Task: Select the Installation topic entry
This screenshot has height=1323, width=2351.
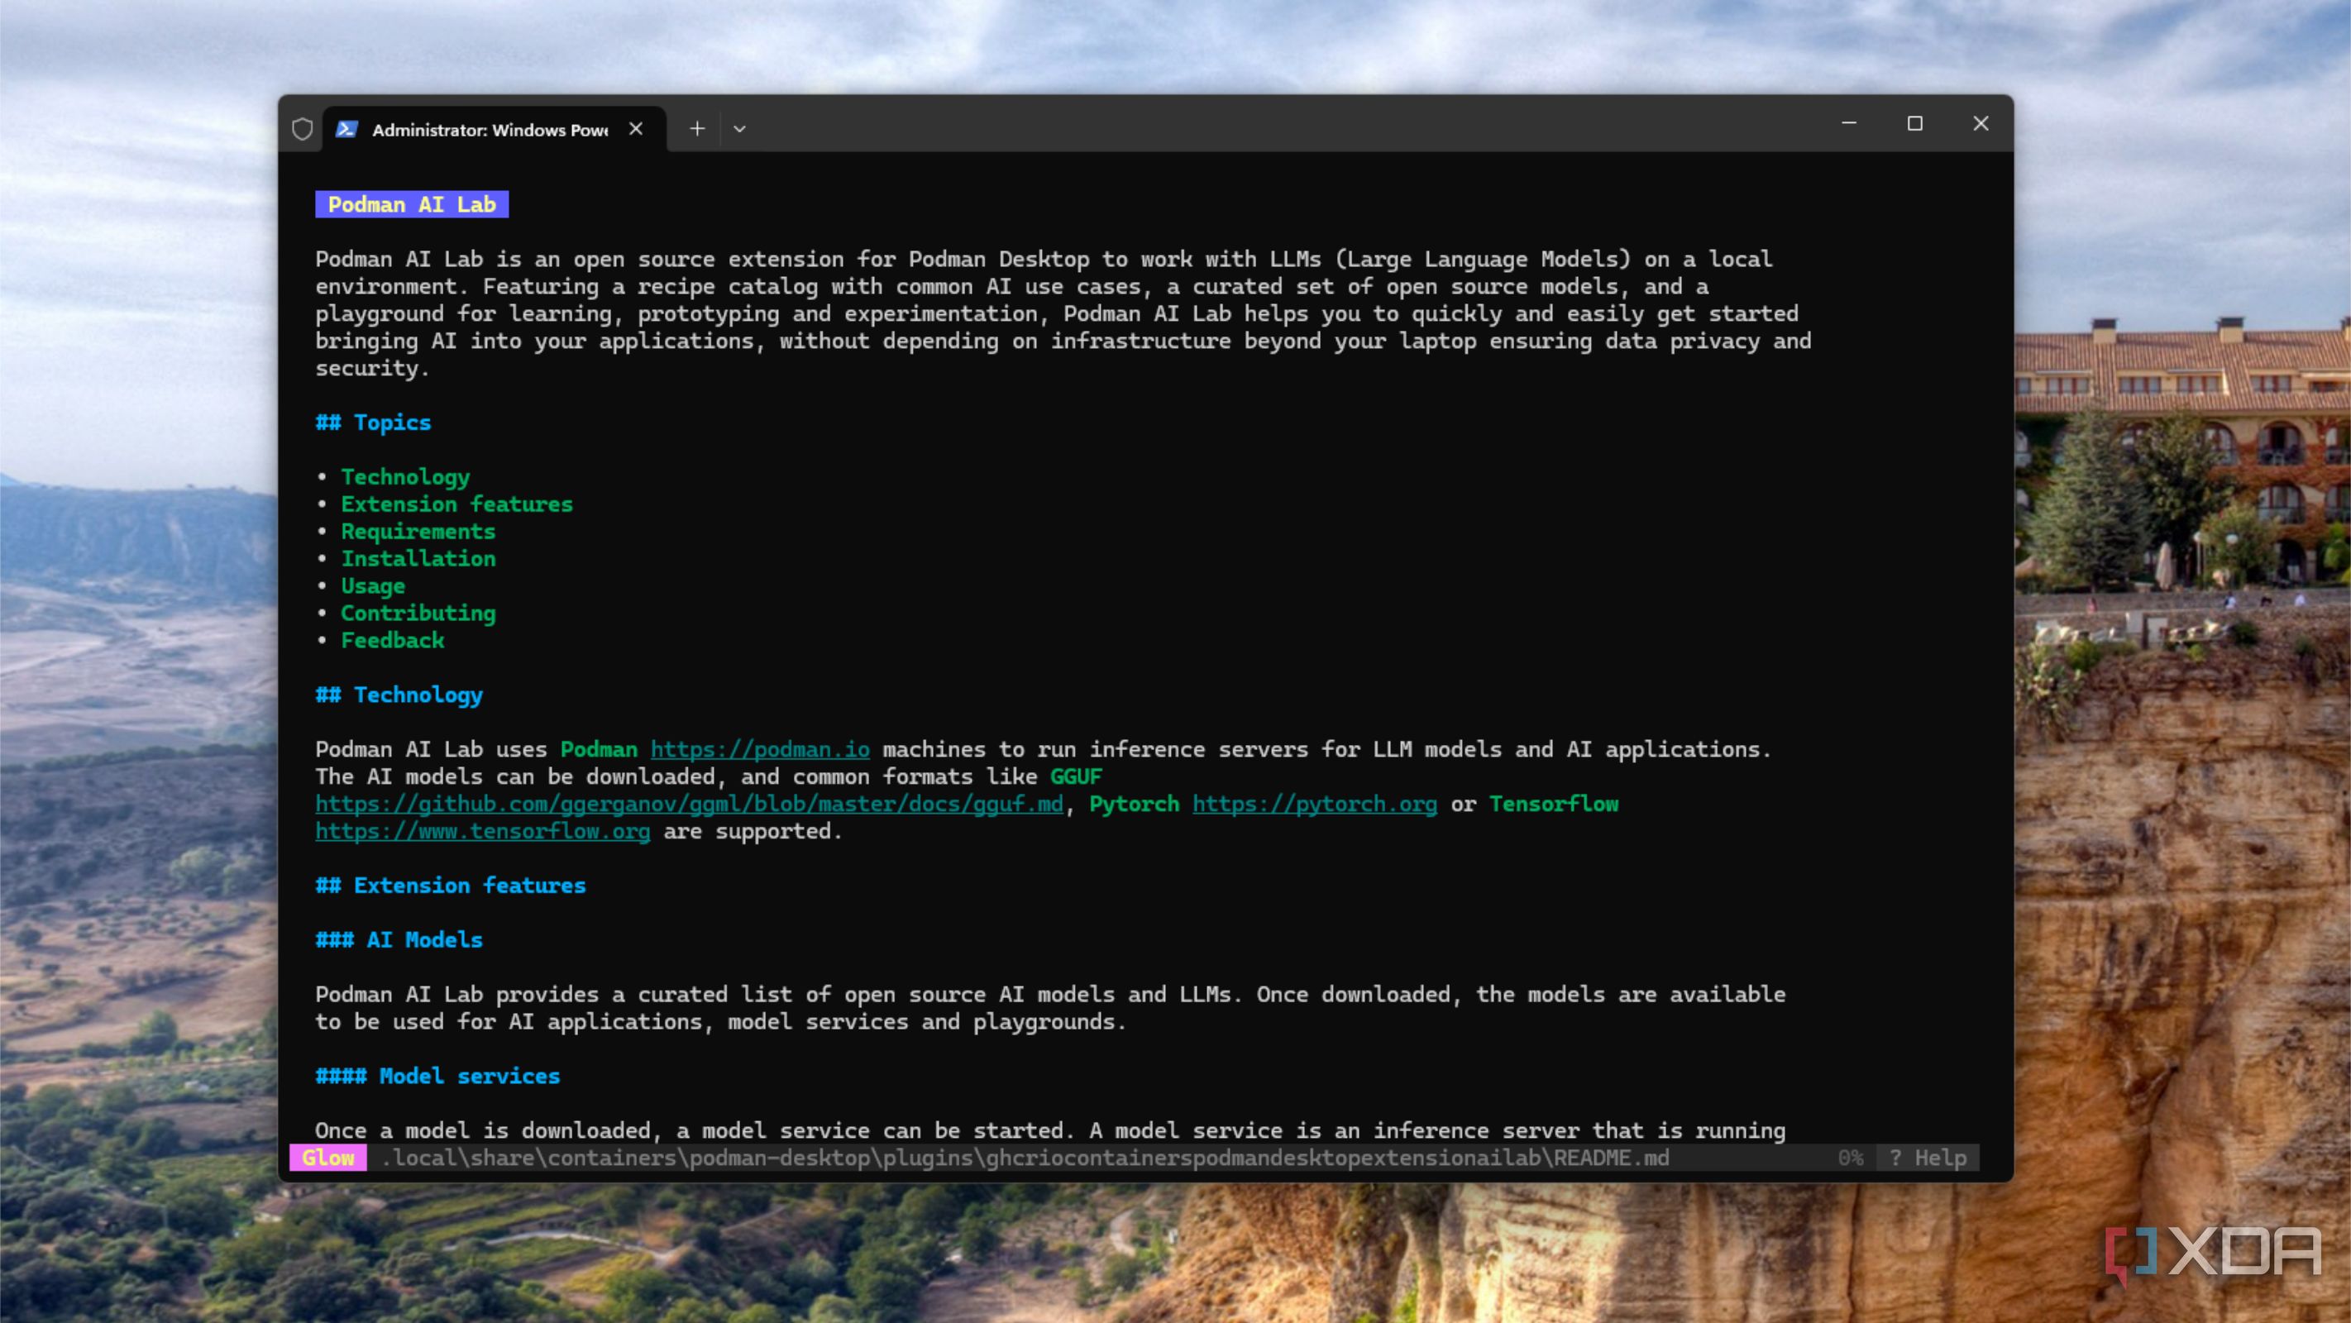Action: [x=419, y=558]
